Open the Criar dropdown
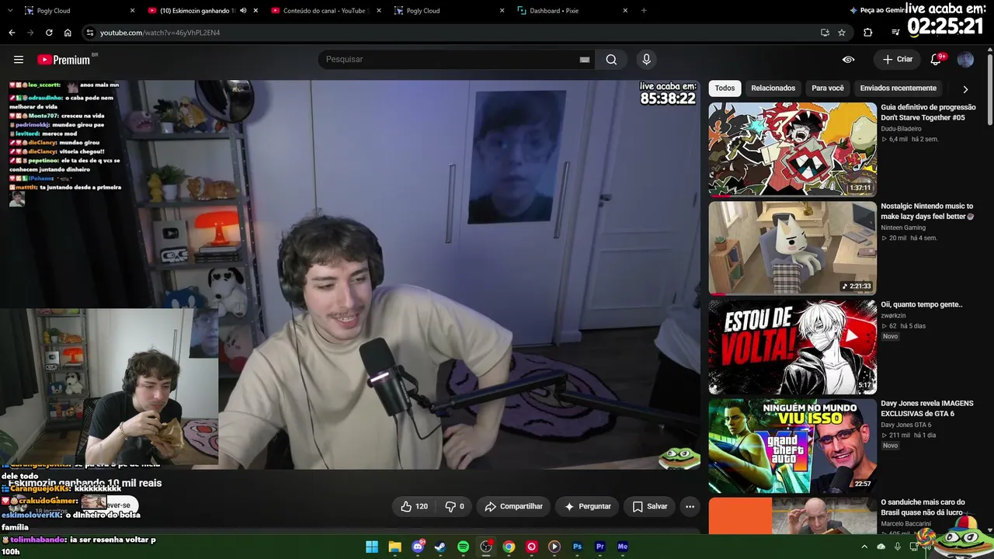The height and width of the screenshot is (559, 994). click(x=897, y=60)
